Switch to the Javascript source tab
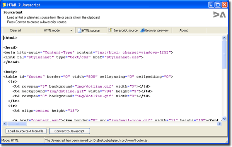 [x=123, y=30]
